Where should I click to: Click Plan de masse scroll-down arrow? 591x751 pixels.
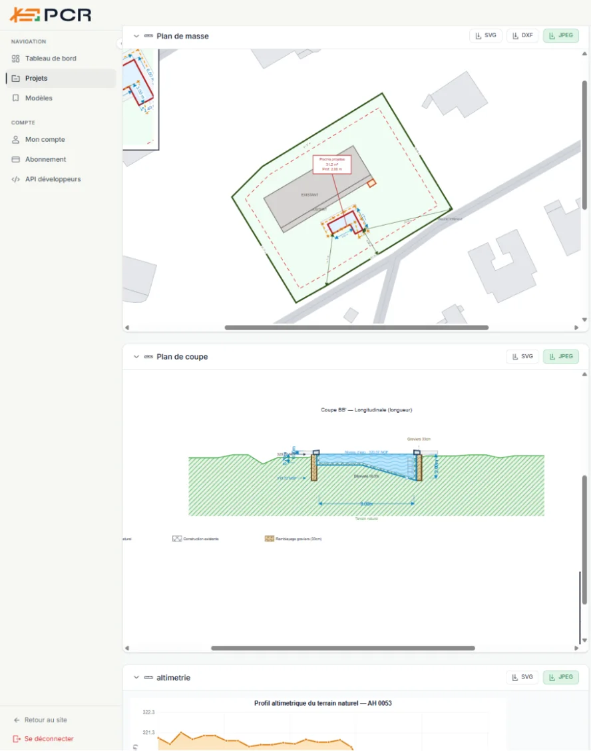click(584, 320)
